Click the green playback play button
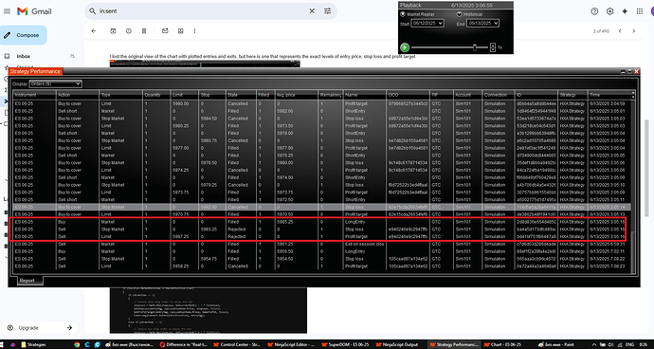 405,47
